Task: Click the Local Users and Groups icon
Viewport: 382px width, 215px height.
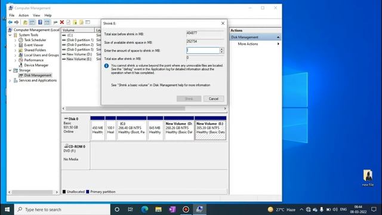Action: point(21,55)
